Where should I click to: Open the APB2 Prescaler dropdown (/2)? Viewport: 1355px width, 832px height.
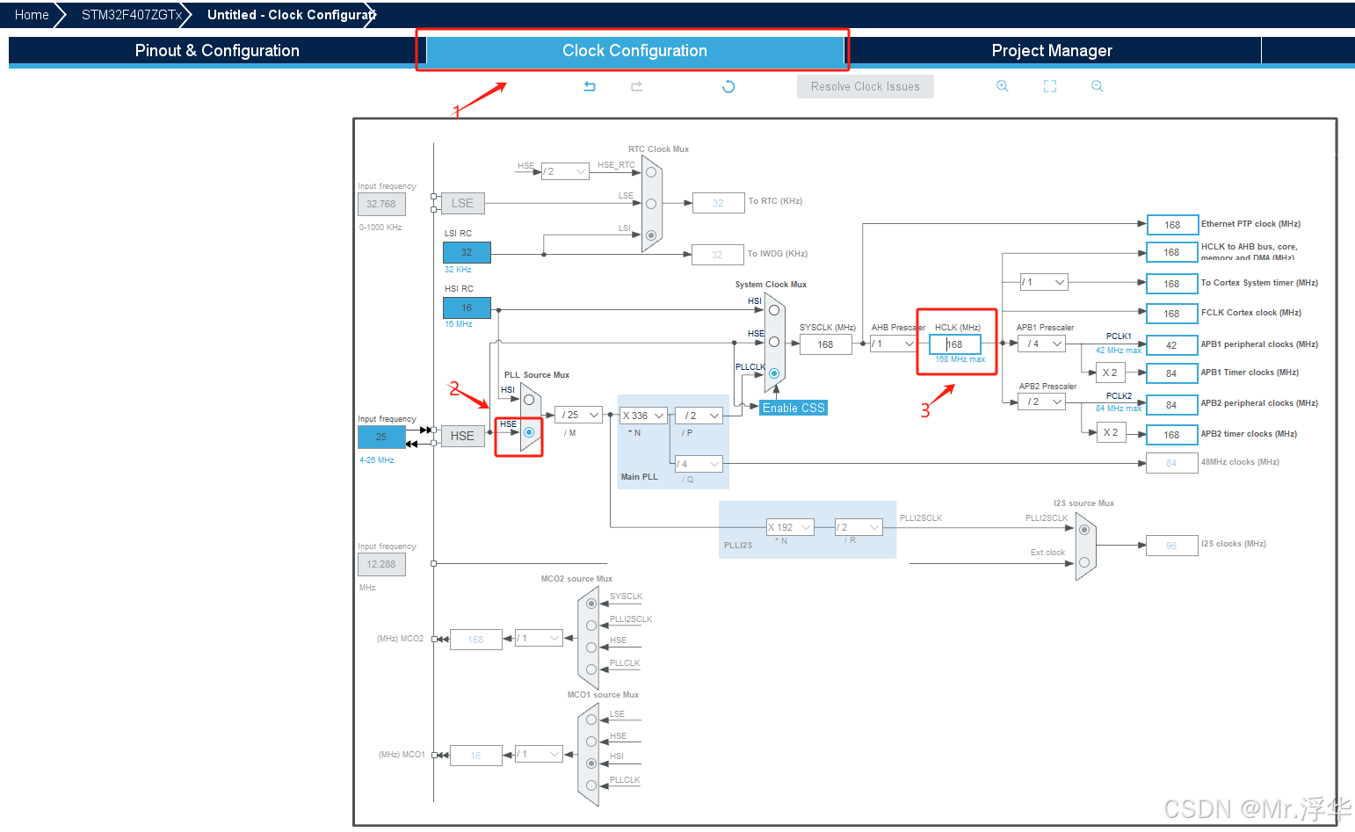[x=1042, y=402]
